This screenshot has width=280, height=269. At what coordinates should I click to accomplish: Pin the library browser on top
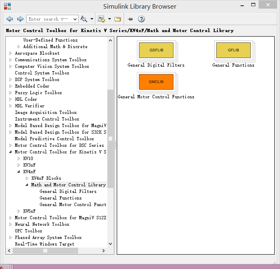130,19
